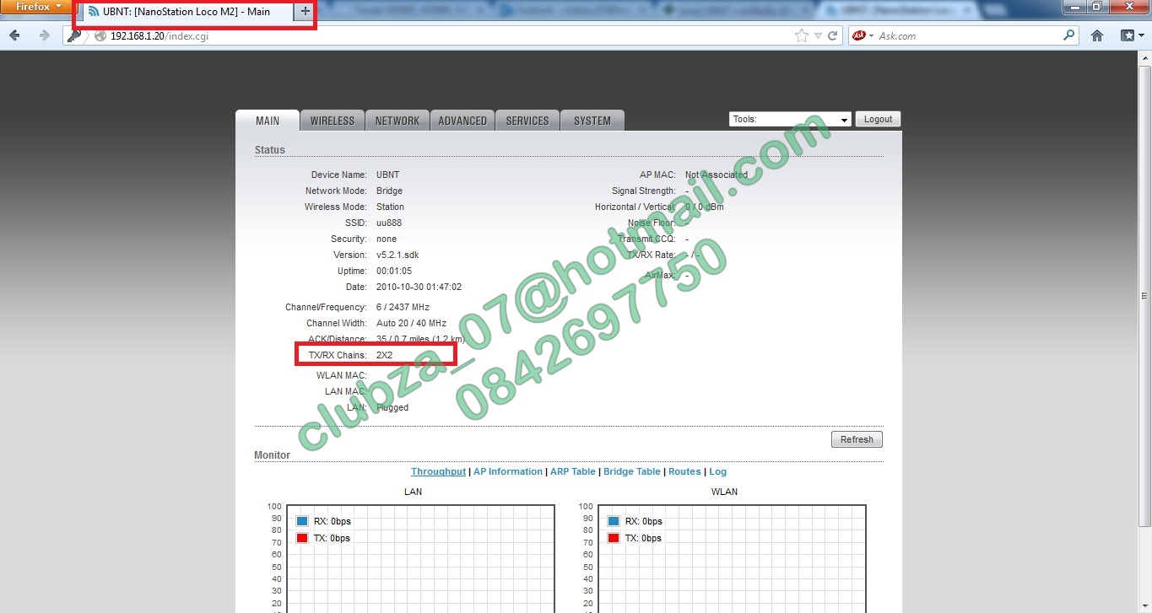Click the Logout button
1152x613 pixels.
click(x=878, y=120)
